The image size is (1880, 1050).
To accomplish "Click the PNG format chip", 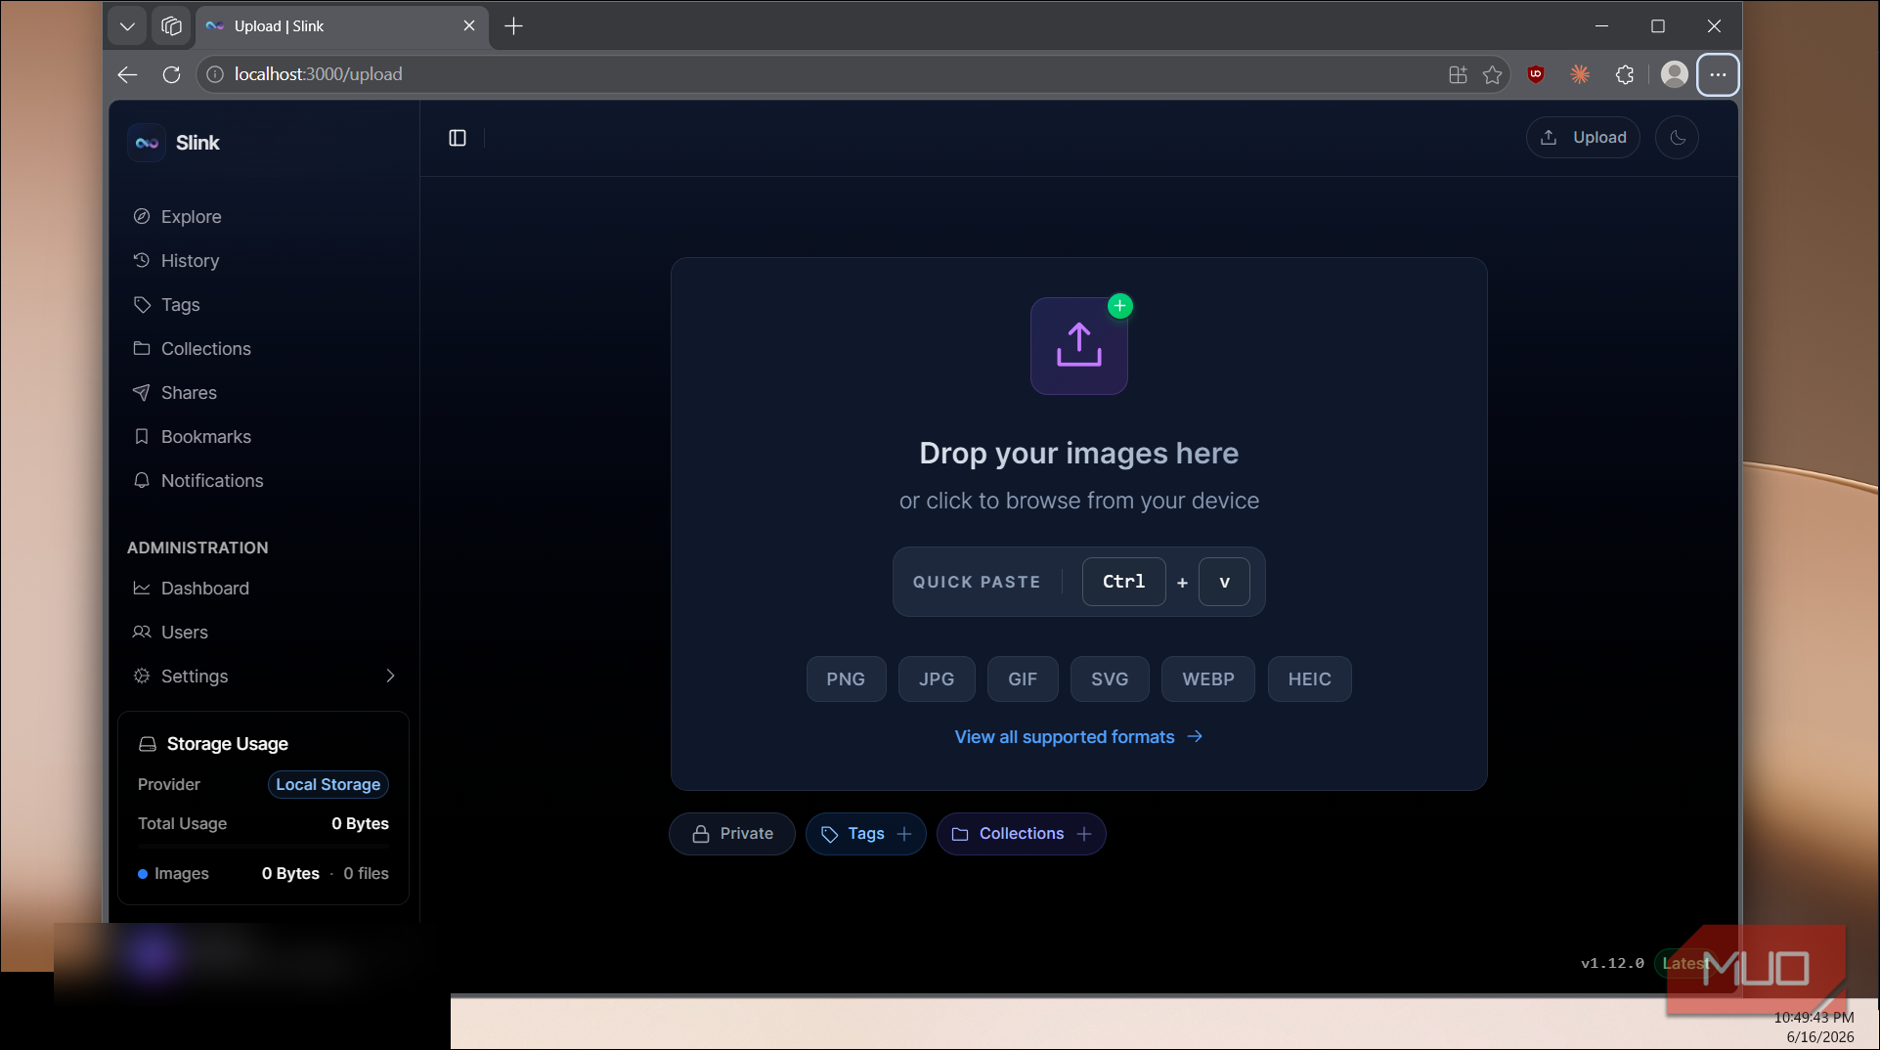I will 846,679.
